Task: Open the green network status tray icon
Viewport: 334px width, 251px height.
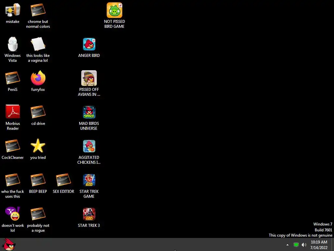Action: click(296, 245)
